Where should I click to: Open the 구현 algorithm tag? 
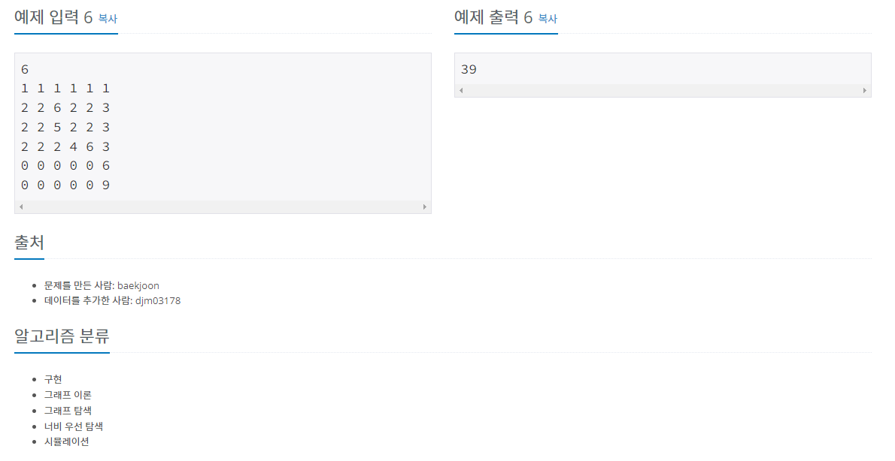(x=53, y=378)
